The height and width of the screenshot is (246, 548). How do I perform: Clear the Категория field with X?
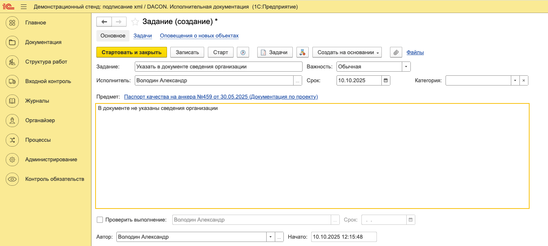523,81
